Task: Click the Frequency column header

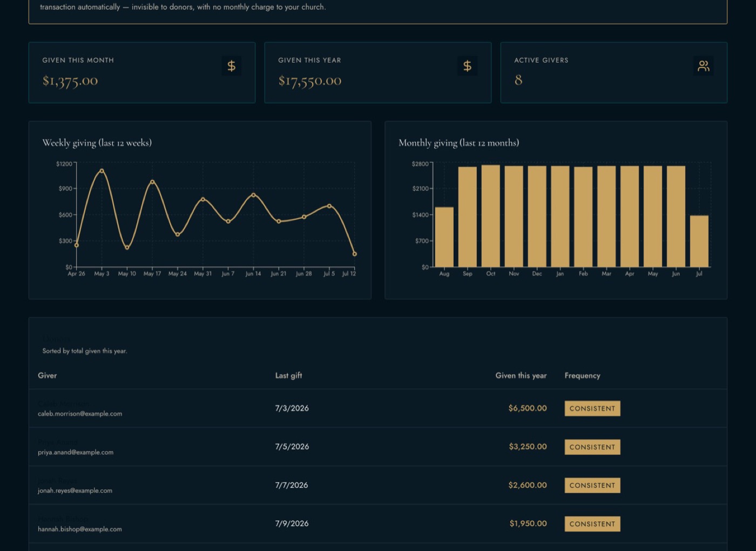Action: (x=582, y=375)
